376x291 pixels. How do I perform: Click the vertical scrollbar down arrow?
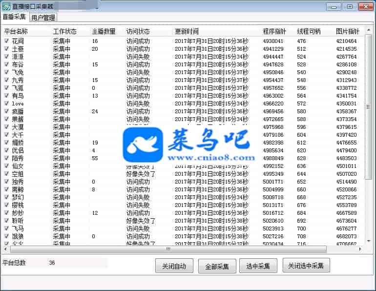pyautogui.click(x=368, y=241)
